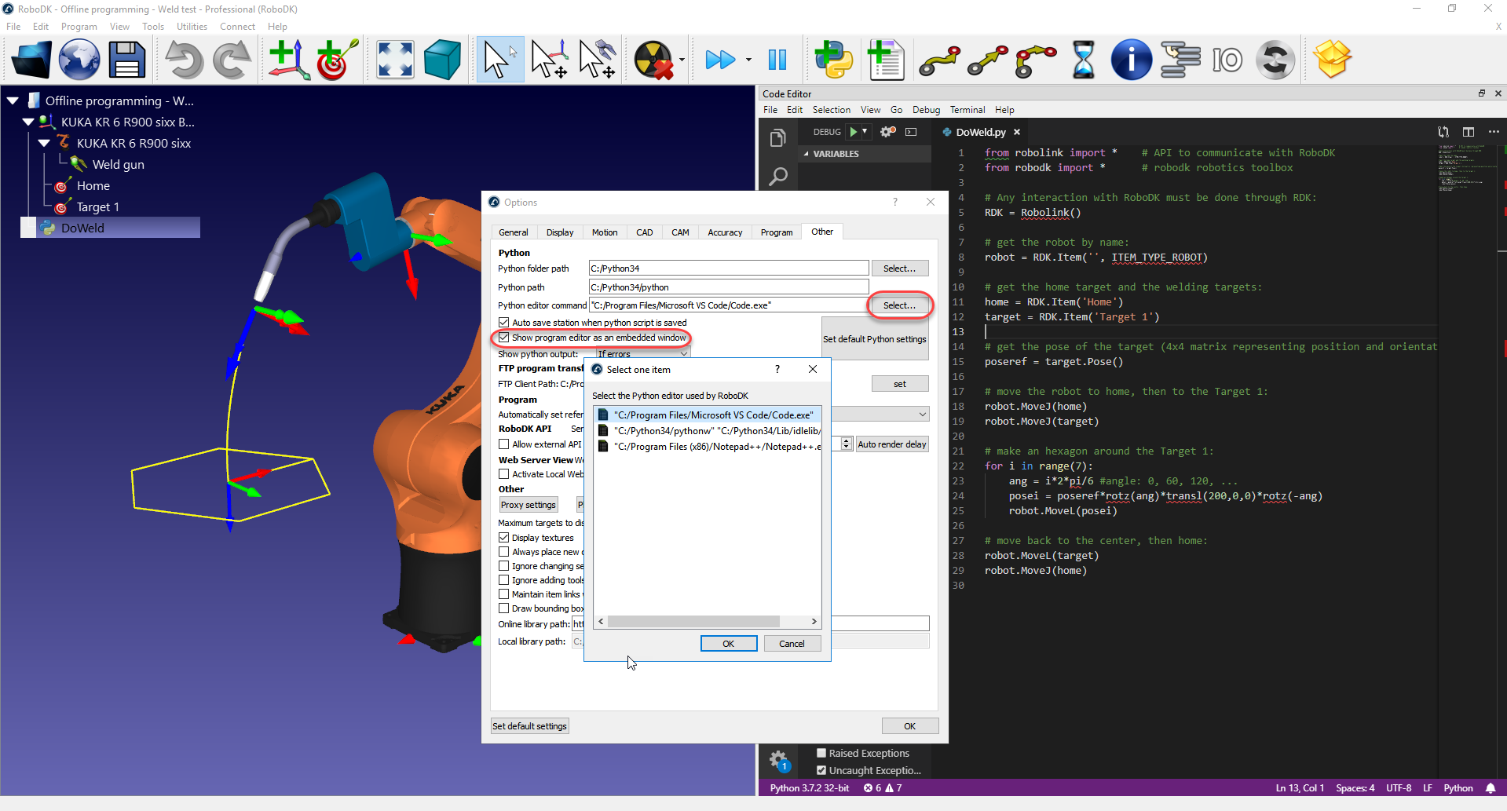Viewport: 1507px width, 811px height.
Task: Open Utilities menu in RoboDK
Action: [x=192, y=27]
